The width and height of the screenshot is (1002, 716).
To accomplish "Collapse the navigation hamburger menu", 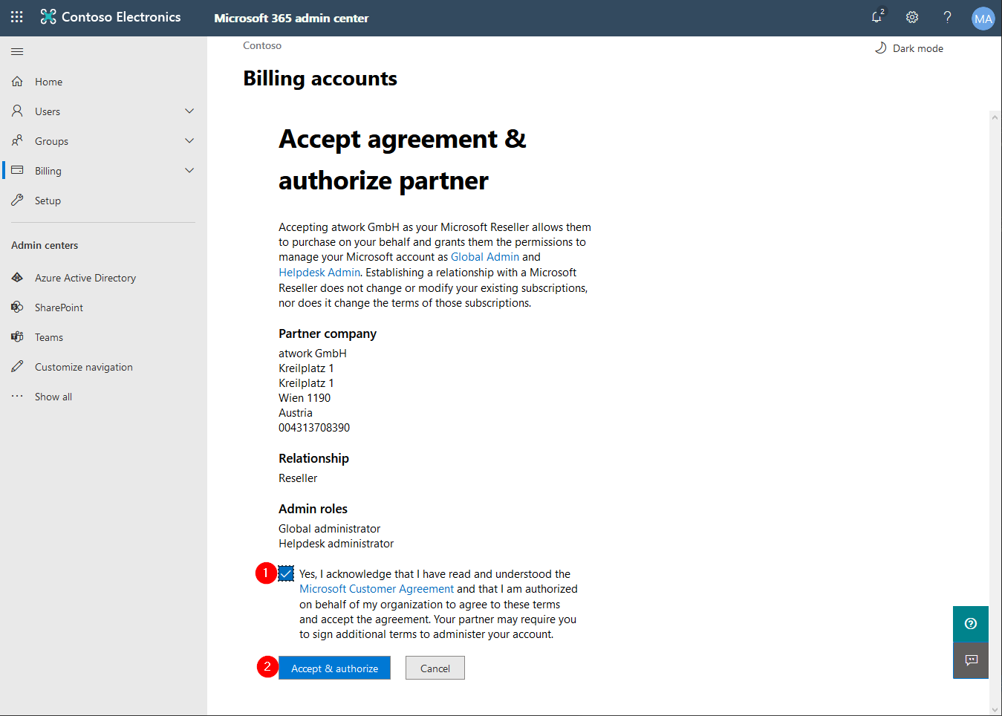I will tap(17, 51).
